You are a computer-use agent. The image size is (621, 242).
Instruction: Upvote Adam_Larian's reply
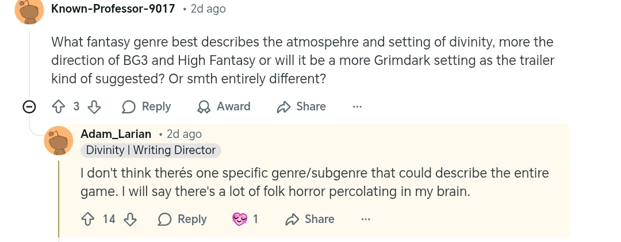pos(89,219)
